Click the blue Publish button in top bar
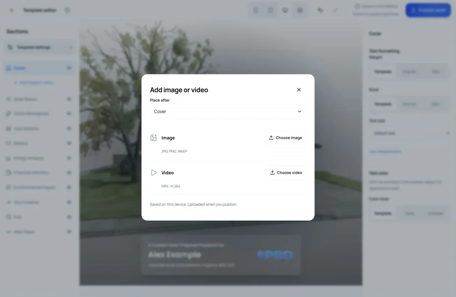The height and width of the screenshot is (297, 456). coord(428,10)
